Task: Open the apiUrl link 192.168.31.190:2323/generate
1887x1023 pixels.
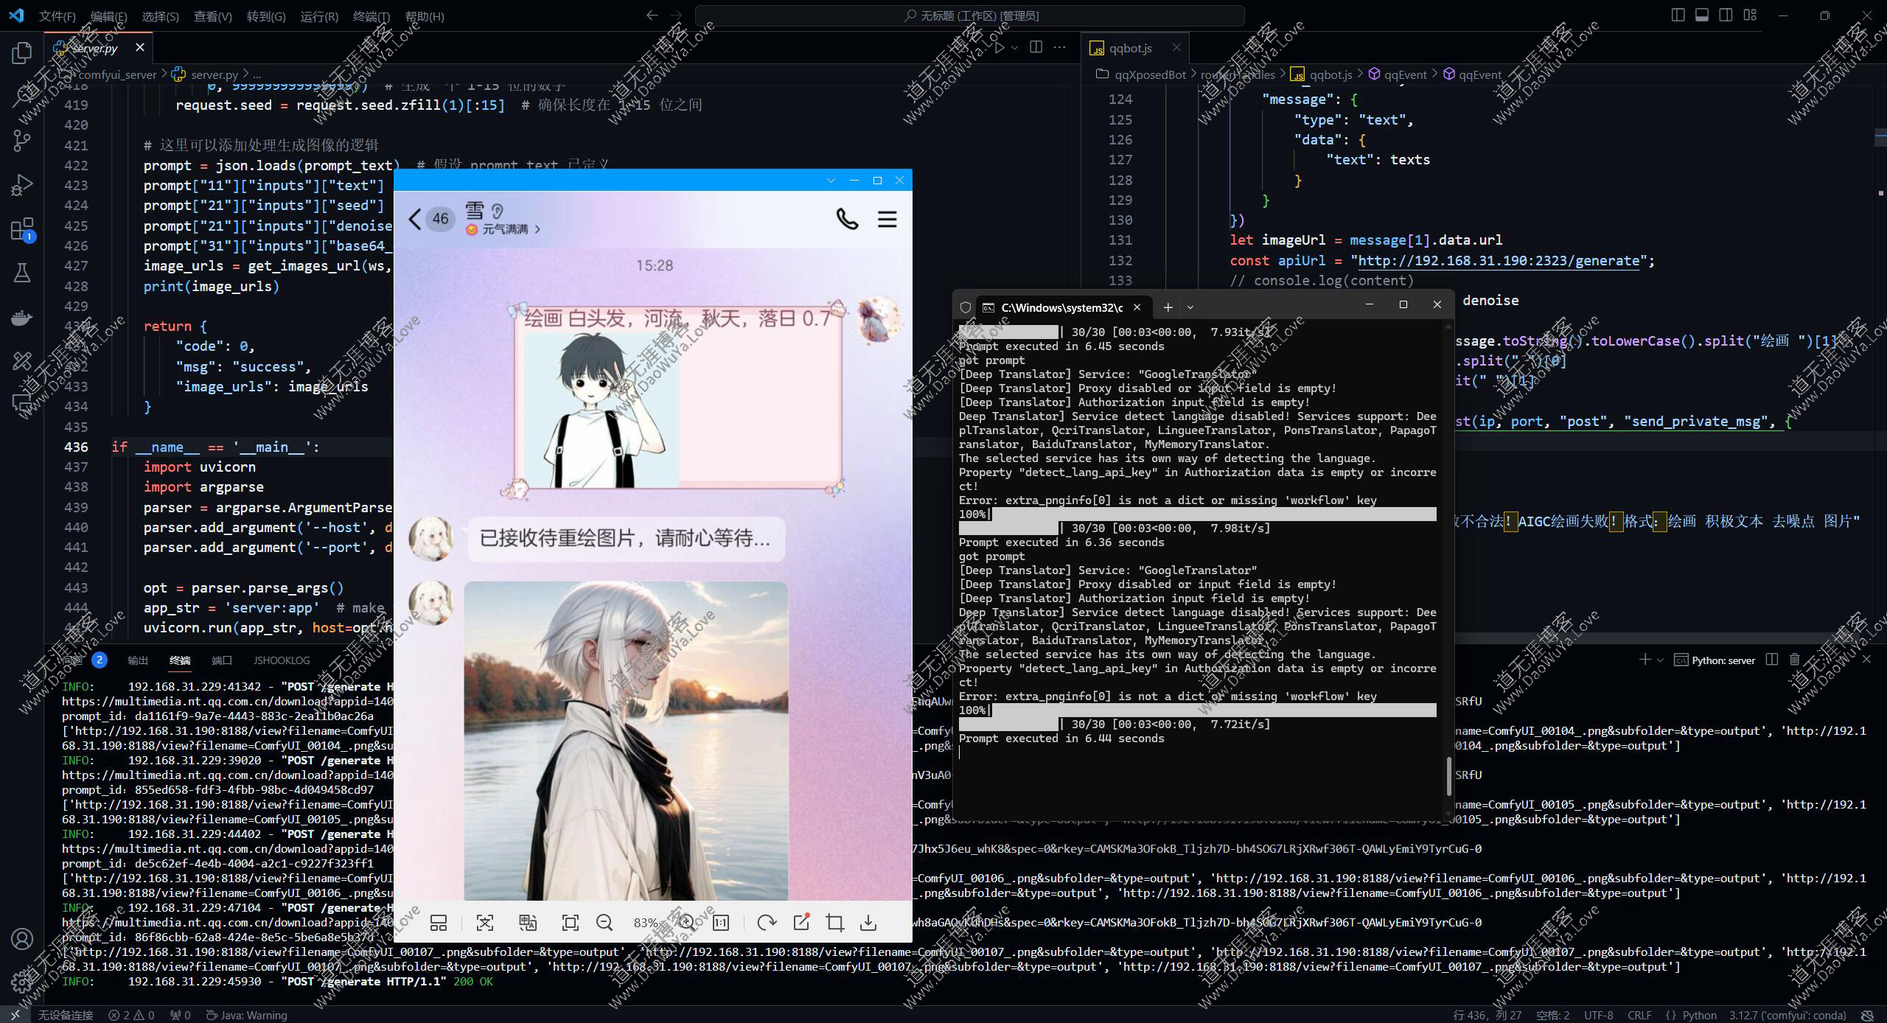Action: tap(1499, 260)
